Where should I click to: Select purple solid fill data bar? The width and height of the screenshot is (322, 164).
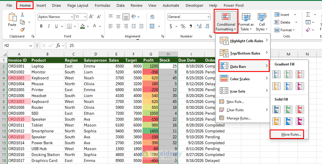click(x=300, y=121)
